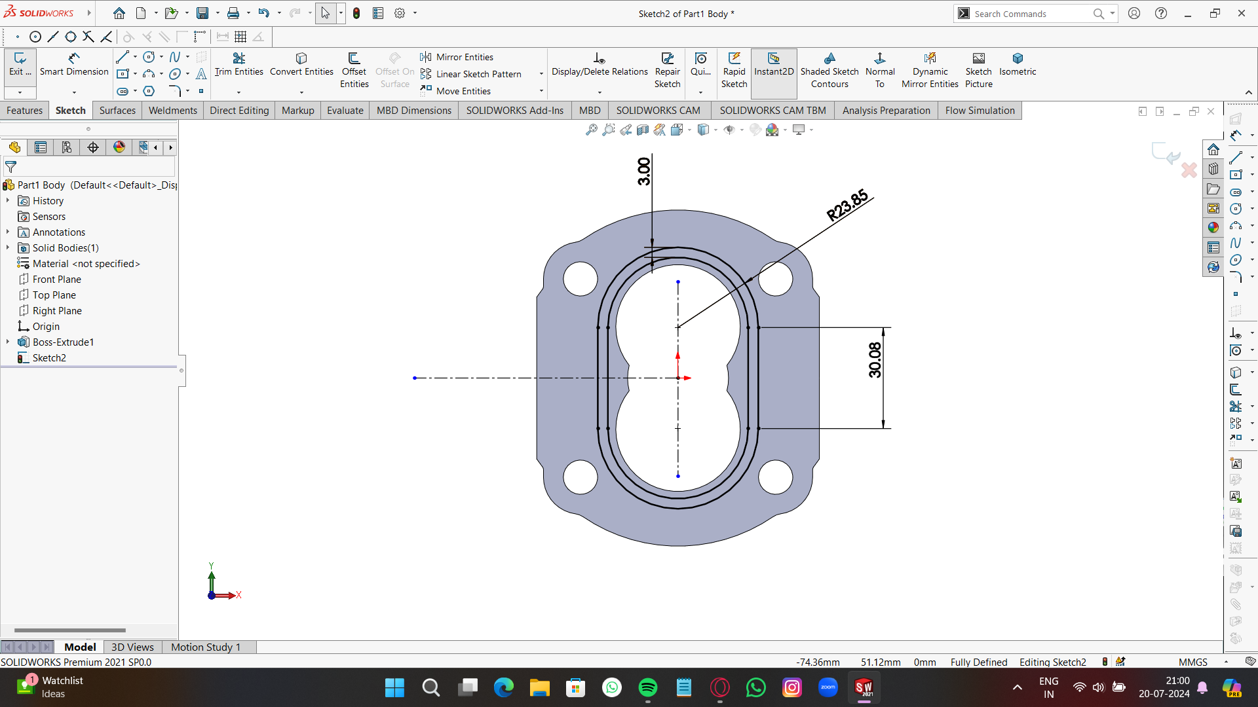Click the Rapid Sketch tool
The height and width of the screenshot is (707, 1258).
coord(734,70)
